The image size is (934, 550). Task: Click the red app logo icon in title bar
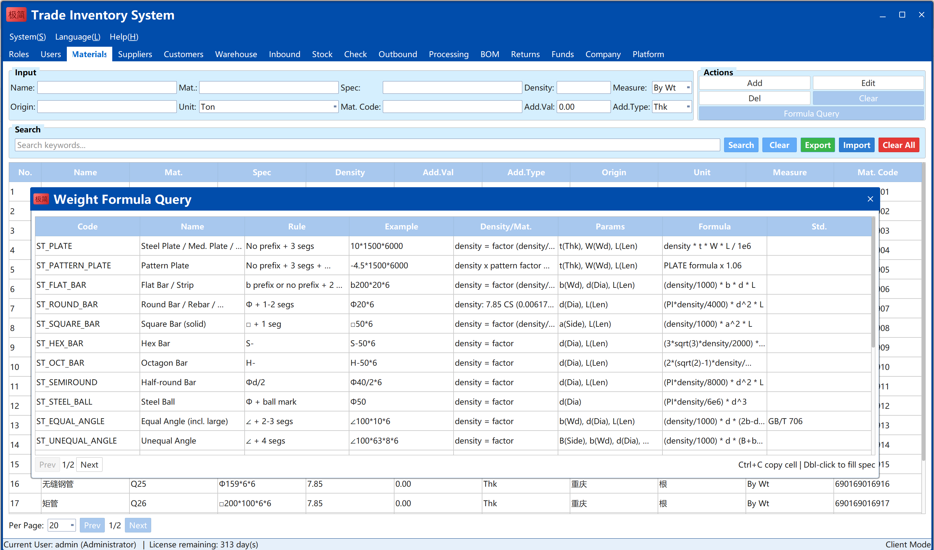16,15
